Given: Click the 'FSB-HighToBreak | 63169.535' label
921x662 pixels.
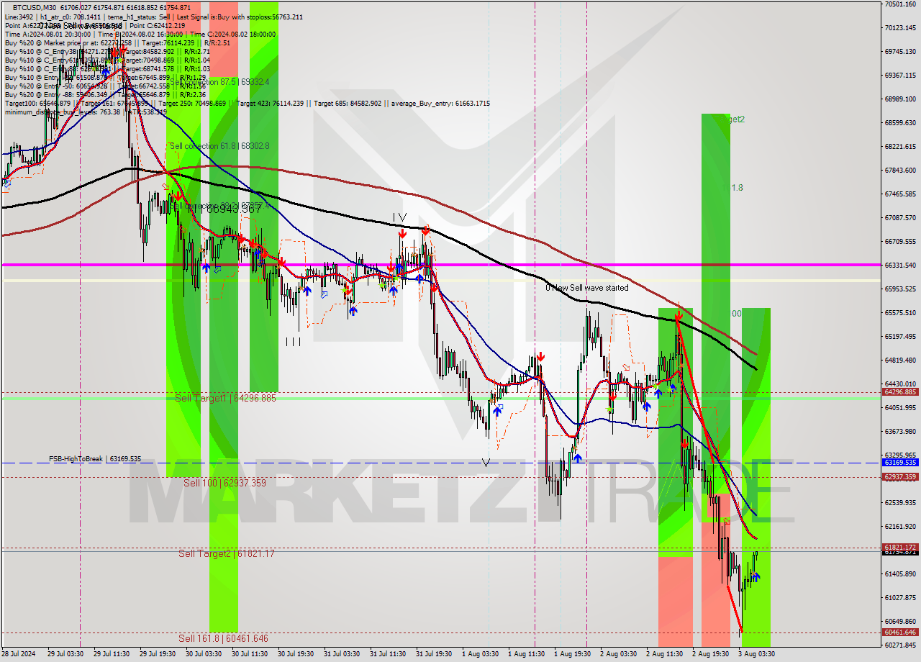Looking at the screenshot, I should [x=95, y=458].
